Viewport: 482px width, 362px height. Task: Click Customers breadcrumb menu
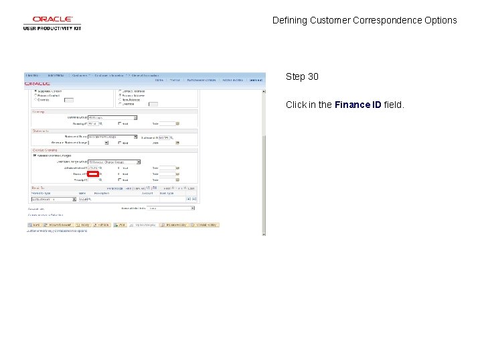click(80, 75)
